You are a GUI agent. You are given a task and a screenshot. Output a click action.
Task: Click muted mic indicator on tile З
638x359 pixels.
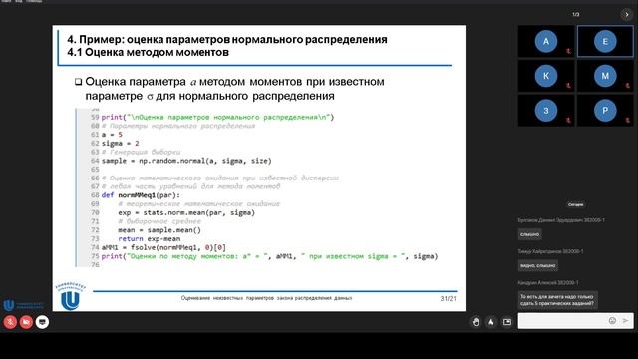click(x=568, y=120)
